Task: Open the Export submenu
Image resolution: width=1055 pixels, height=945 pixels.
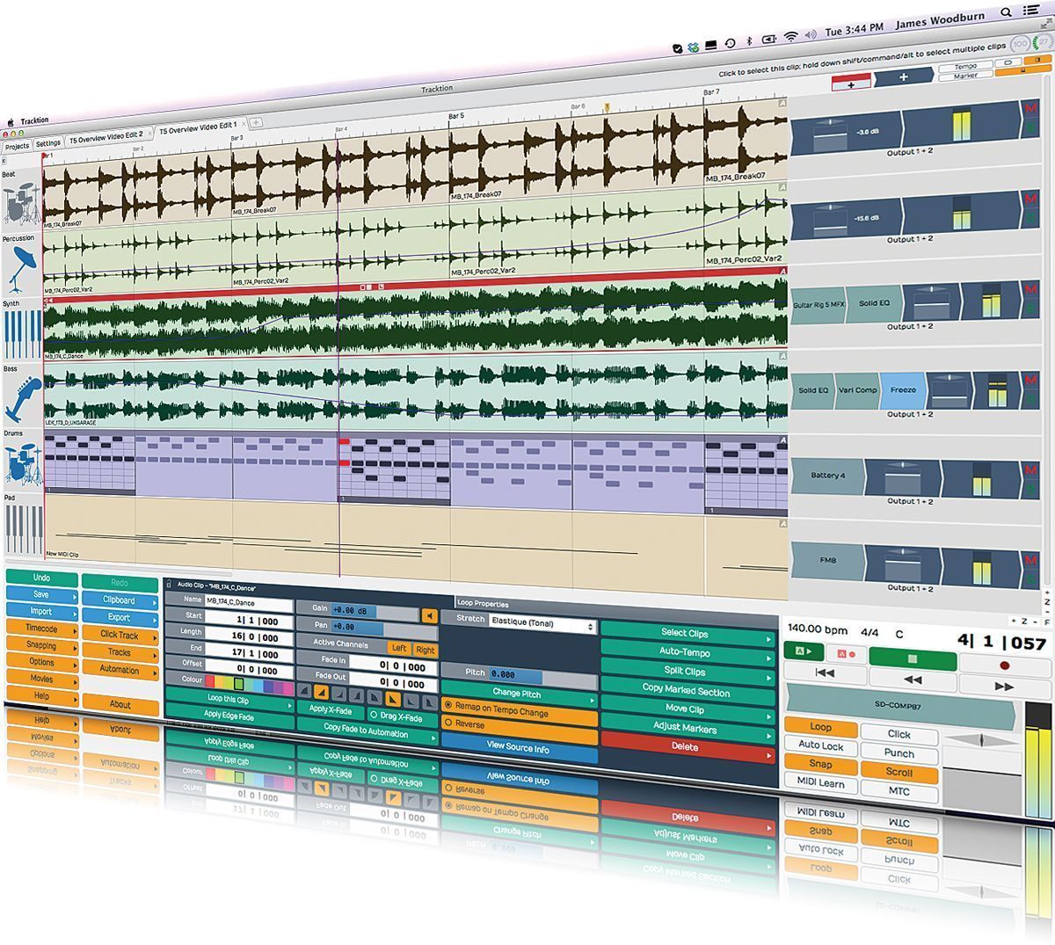Action: pos(120,617)
